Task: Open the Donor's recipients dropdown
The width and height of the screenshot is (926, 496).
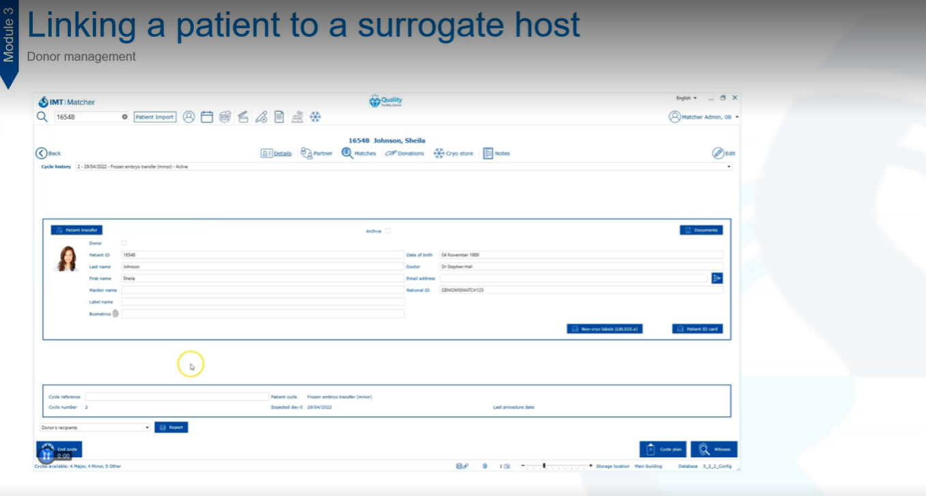Action: point(147,428)
